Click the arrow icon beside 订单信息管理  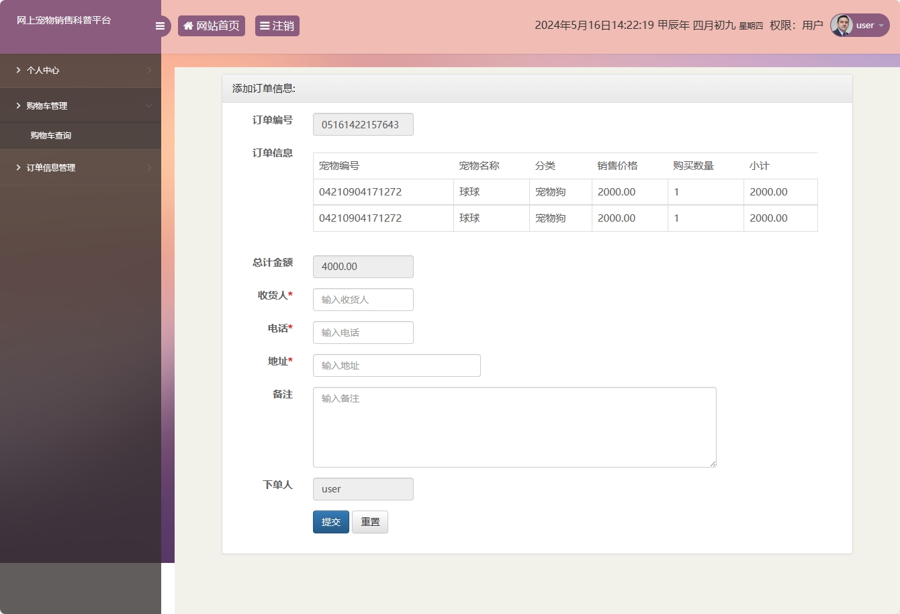pyautogui.click(x=18, y=167)
